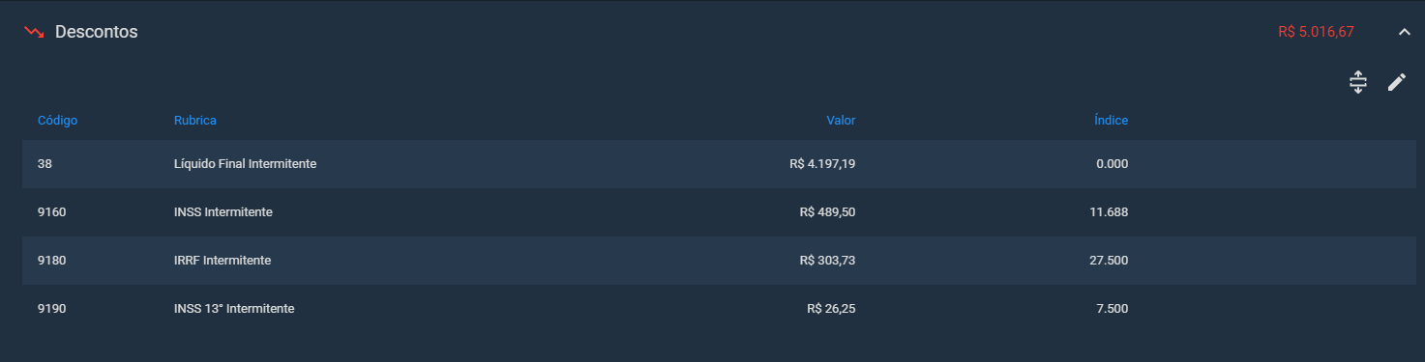Toggle row density with the compress icon

tap(1358, 83)
